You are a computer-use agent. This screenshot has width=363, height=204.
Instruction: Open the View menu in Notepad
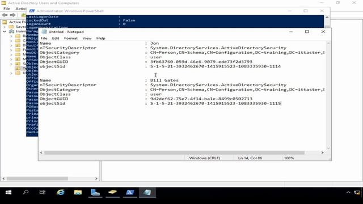(87, 38)
